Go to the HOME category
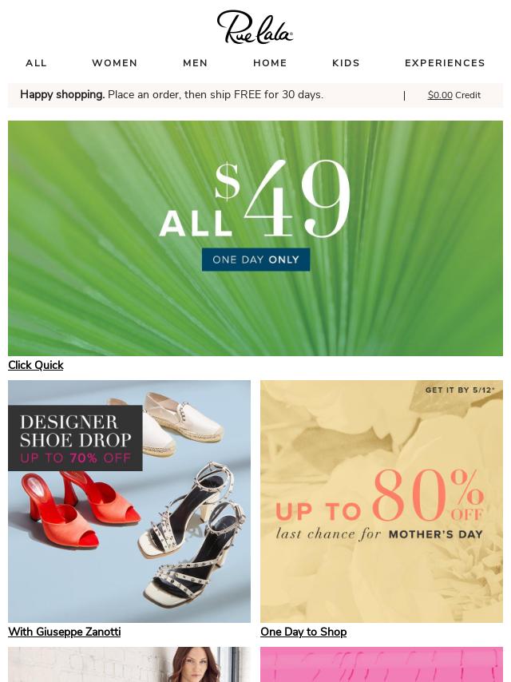Viewport: 511px width, 682px height. coord(270,63)
